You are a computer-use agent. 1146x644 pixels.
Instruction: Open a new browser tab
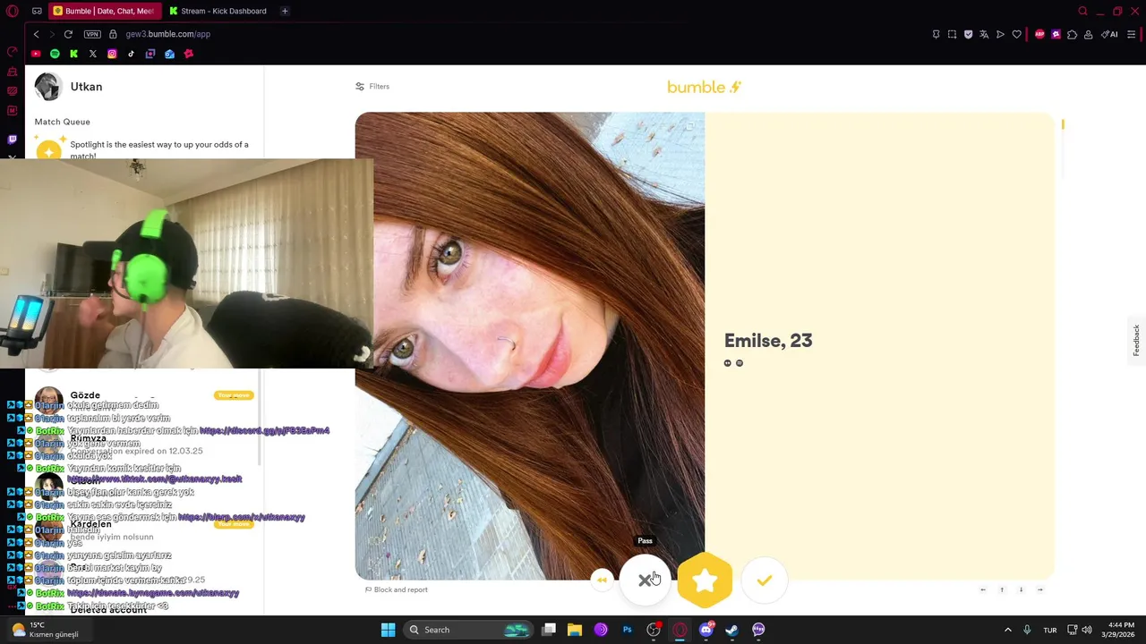click(x=285, y=11)
